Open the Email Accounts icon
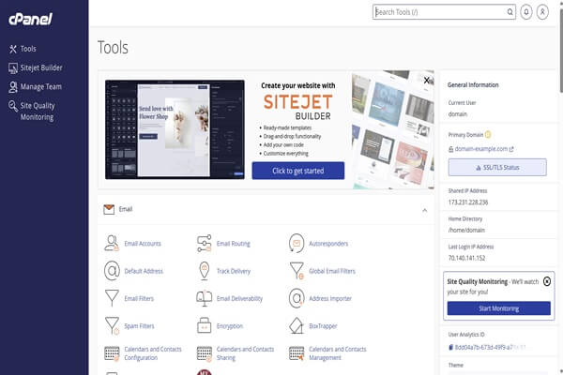Viewport: 563px width, 375px height. point(112,244)
